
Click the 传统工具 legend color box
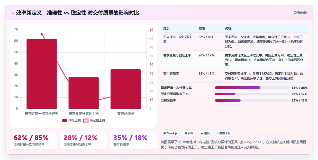pos(65,120)
